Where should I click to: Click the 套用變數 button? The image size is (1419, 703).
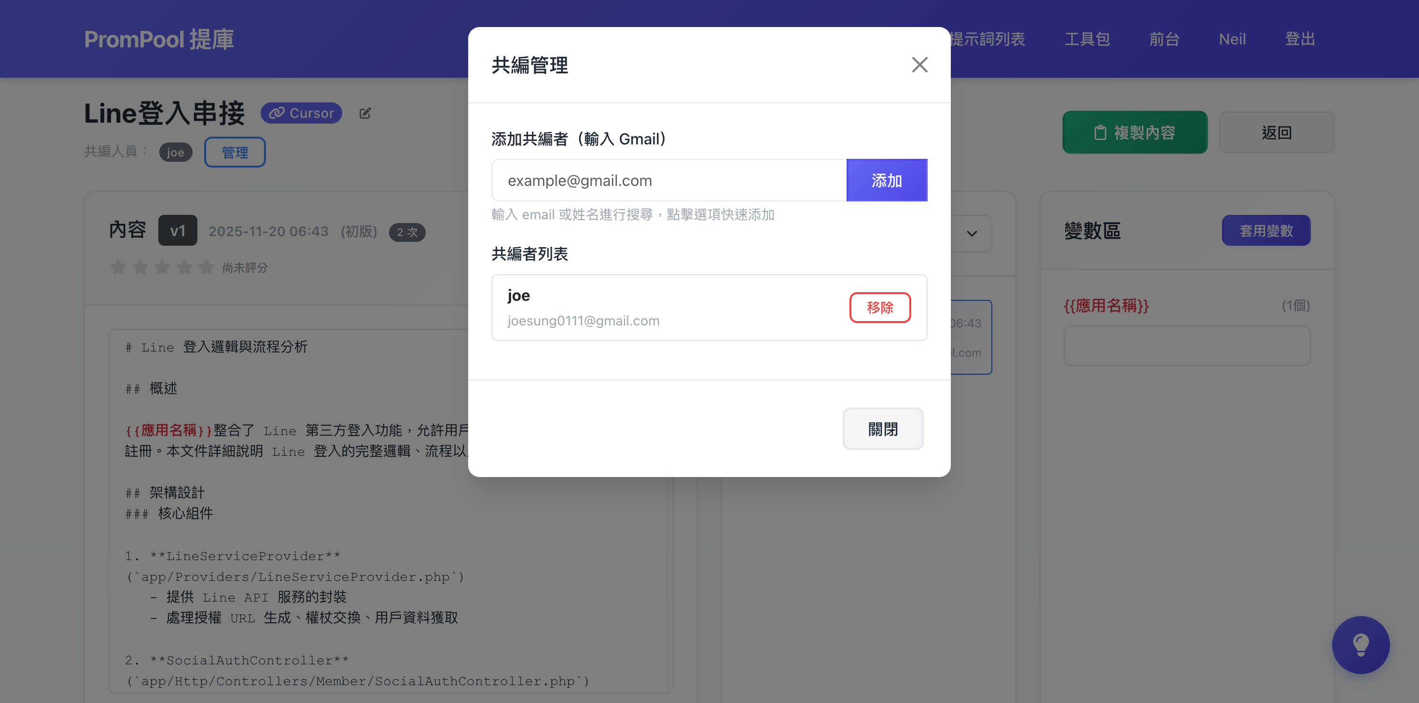click(1266, 230)
